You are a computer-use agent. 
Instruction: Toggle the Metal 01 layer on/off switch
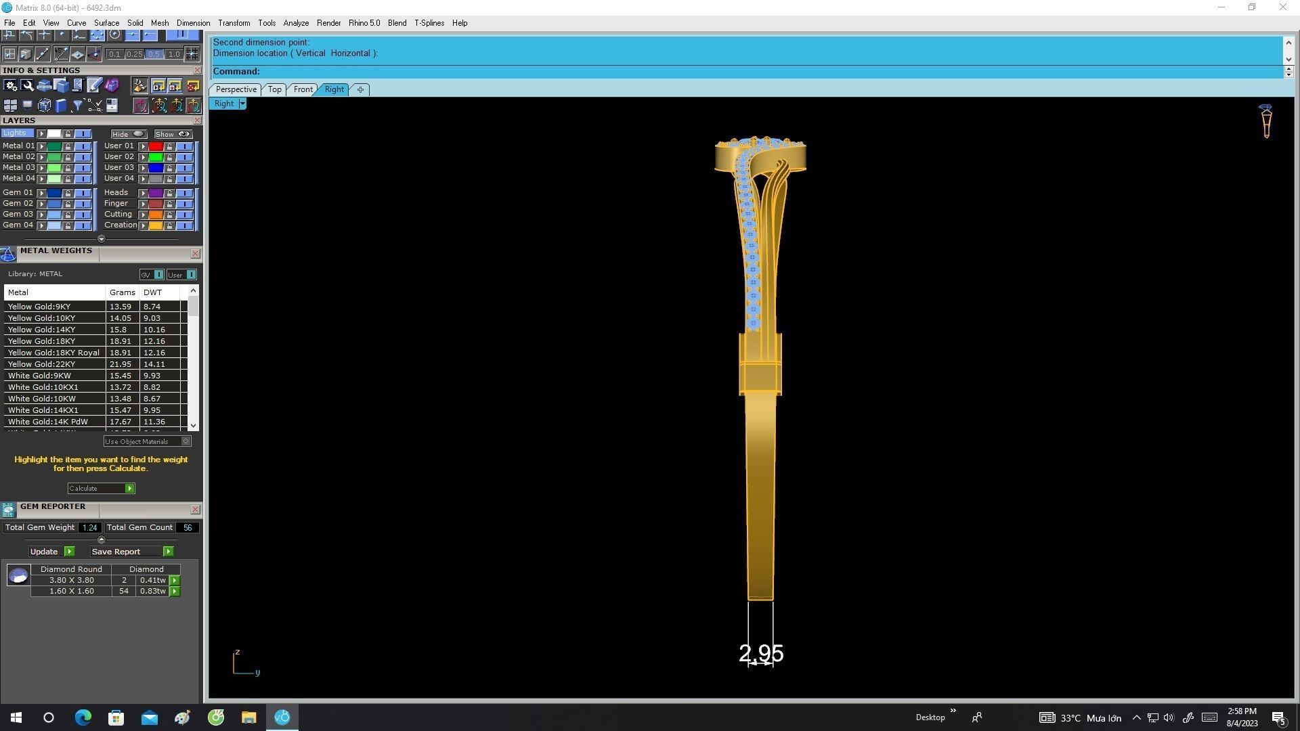click(x=83, y=146)
